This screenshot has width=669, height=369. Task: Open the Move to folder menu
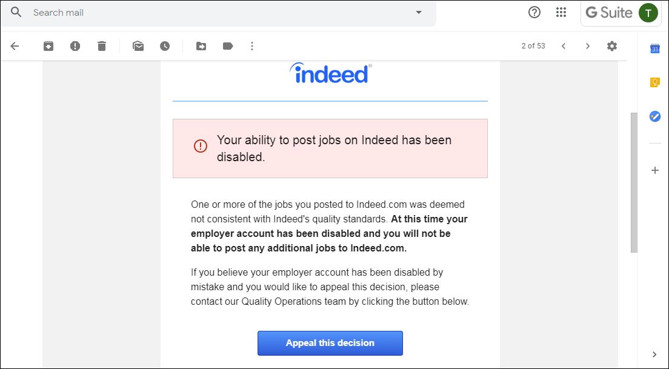pyautogui.click(x=201, y=46)
